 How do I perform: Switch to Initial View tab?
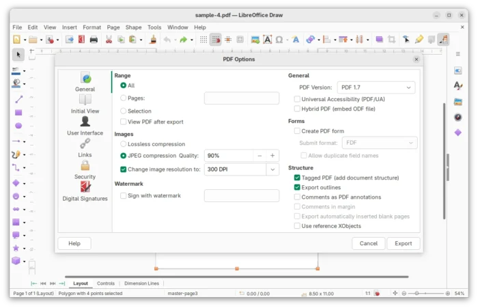(85, 104)
